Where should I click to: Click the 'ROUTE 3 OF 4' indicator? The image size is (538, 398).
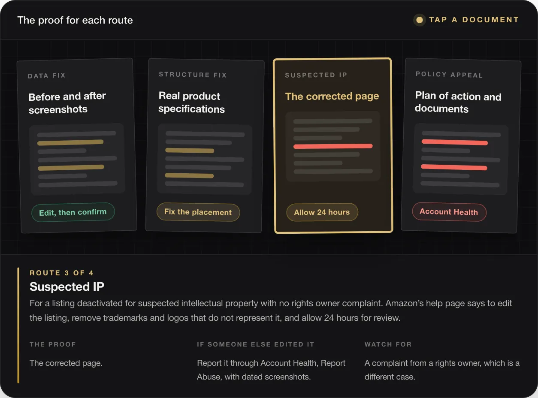click(62, 273)
